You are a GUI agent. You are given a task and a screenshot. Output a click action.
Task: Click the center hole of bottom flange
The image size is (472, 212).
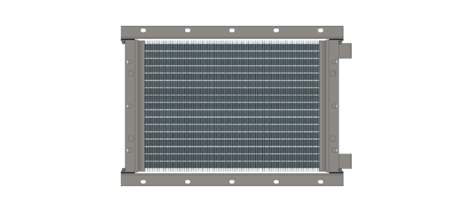232,181
